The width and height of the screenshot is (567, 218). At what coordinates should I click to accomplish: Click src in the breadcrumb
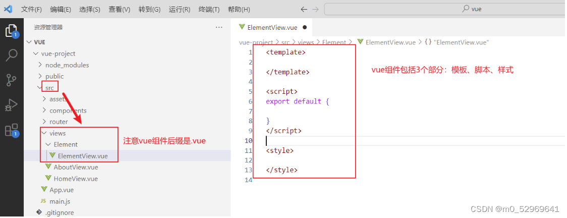point(286,42)
